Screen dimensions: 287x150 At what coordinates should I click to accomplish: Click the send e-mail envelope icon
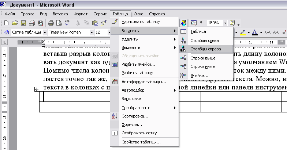click(31, 23)
